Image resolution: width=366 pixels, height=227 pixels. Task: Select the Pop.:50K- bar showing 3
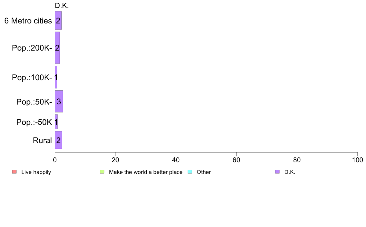pyautogui.click(x=59, y=101)
